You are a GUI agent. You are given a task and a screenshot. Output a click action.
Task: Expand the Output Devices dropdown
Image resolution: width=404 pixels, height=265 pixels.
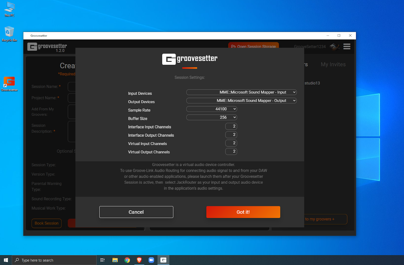pos(241,100)
